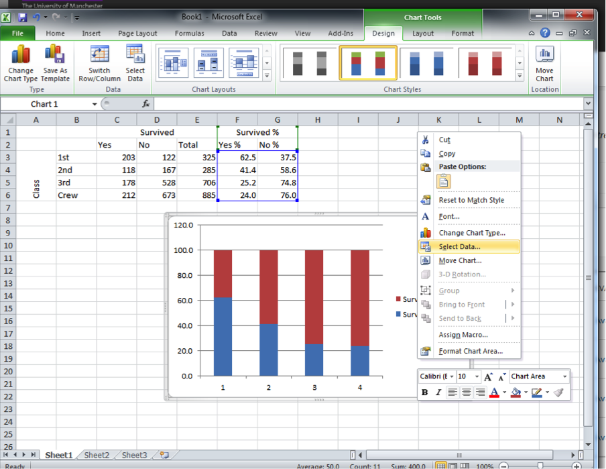Enable center alignment in mini toolbar

tap(467, 393)
